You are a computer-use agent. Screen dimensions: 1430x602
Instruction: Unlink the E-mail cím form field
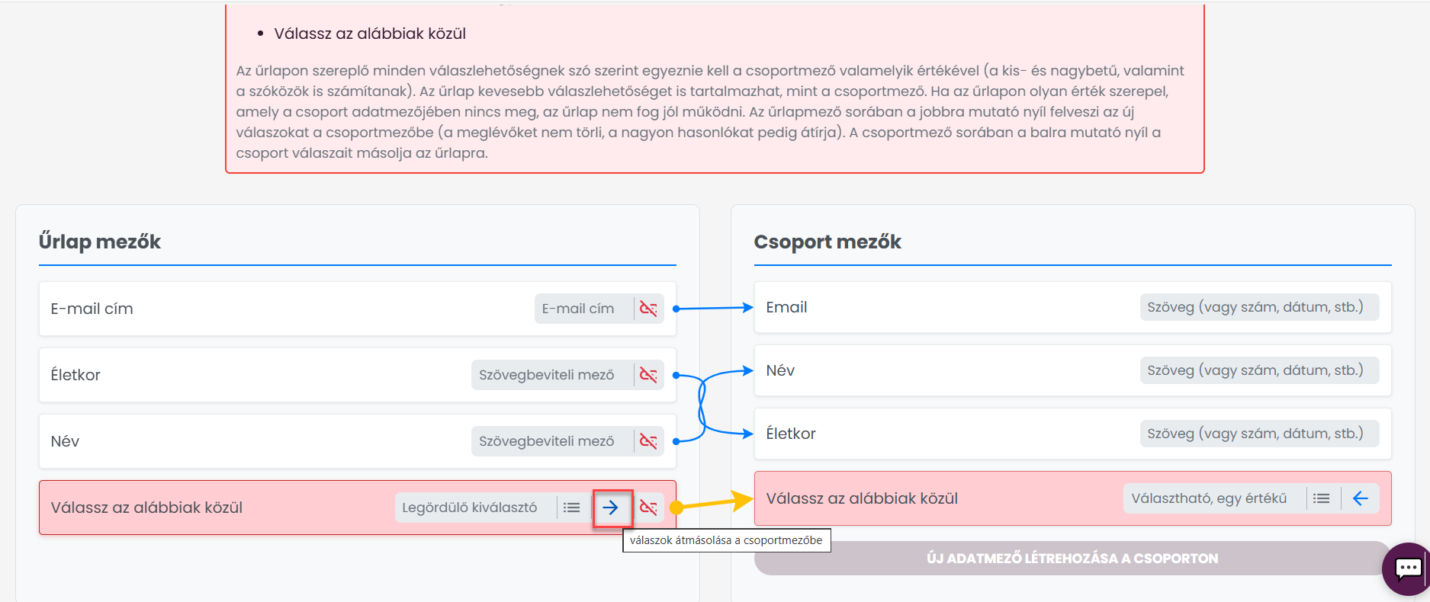[x=648, y=309]
